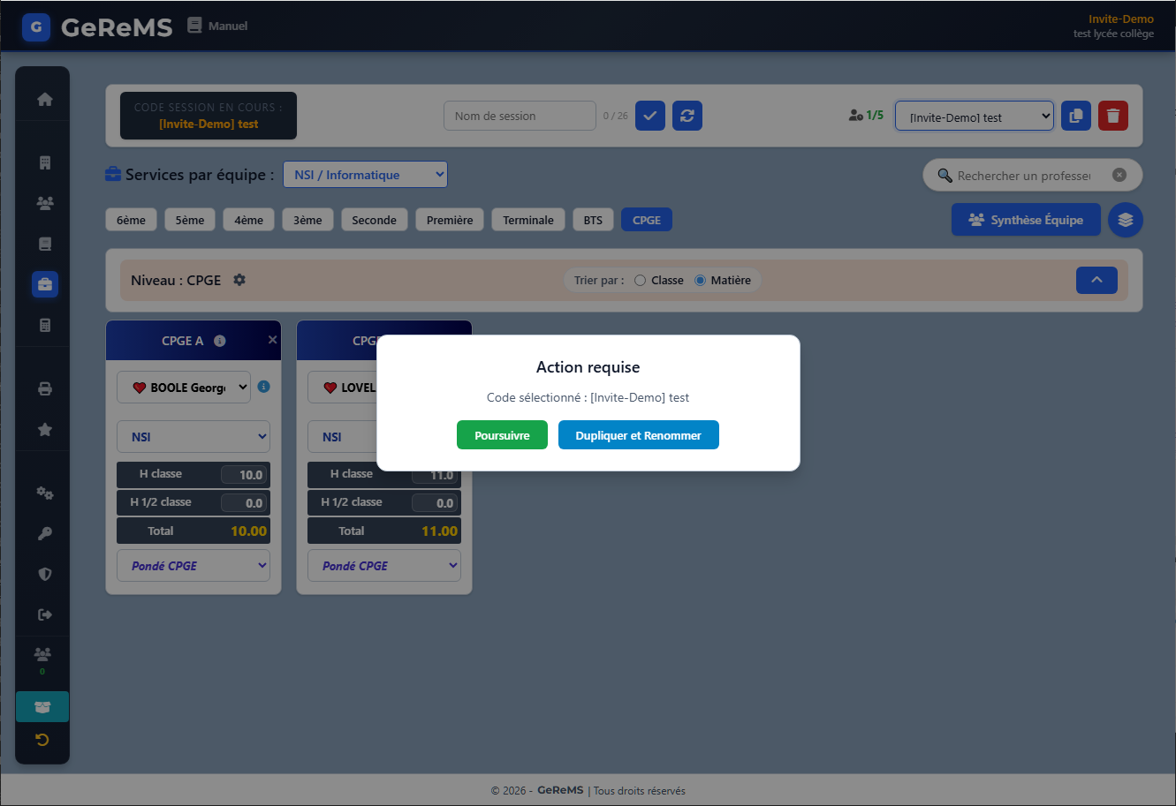This screenshot has width=1176, height=806.
Task: Click the H classe 10.0 field in CPGE A
Action: (244, 475)
